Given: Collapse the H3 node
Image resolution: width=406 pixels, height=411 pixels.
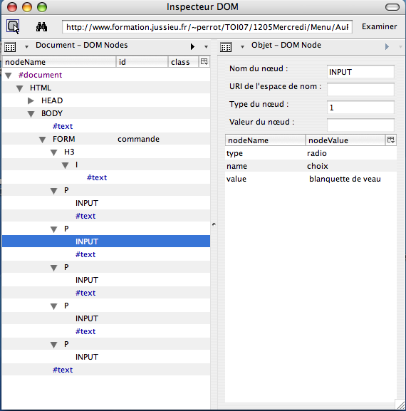Looking at the screenshot, I should 54,152.
